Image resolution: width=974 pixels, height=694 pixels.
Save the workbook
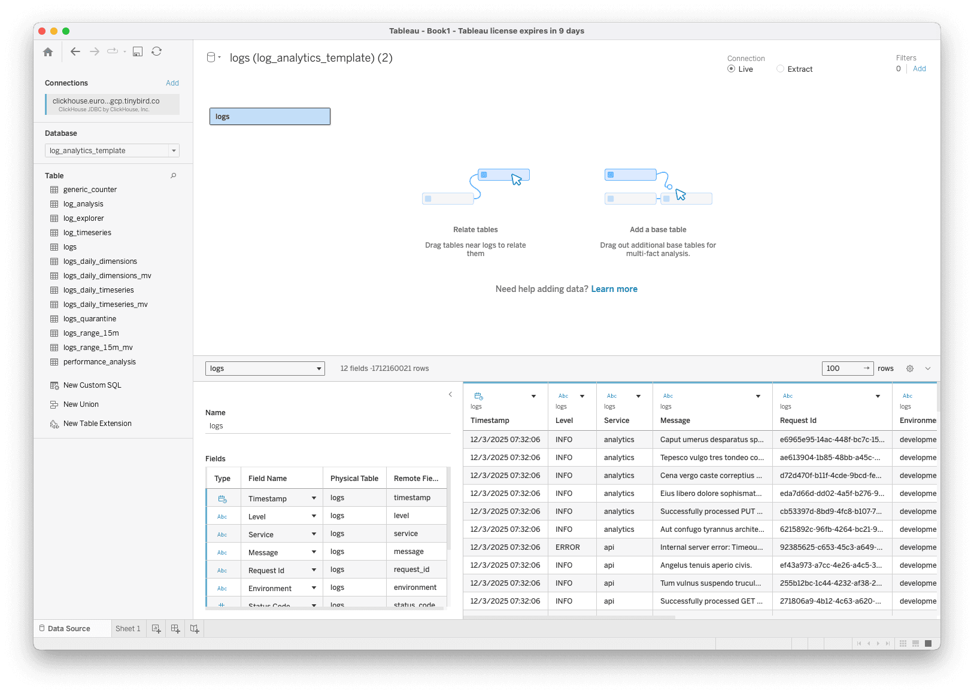(137, 51)
